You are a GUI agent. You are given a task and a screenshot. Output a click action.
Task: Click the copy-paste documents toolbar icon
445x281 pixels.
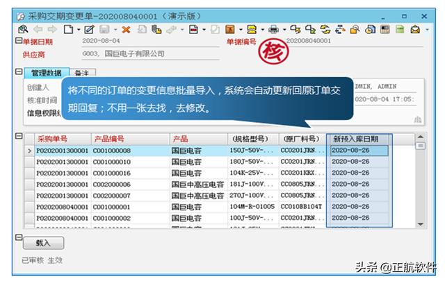156,29
